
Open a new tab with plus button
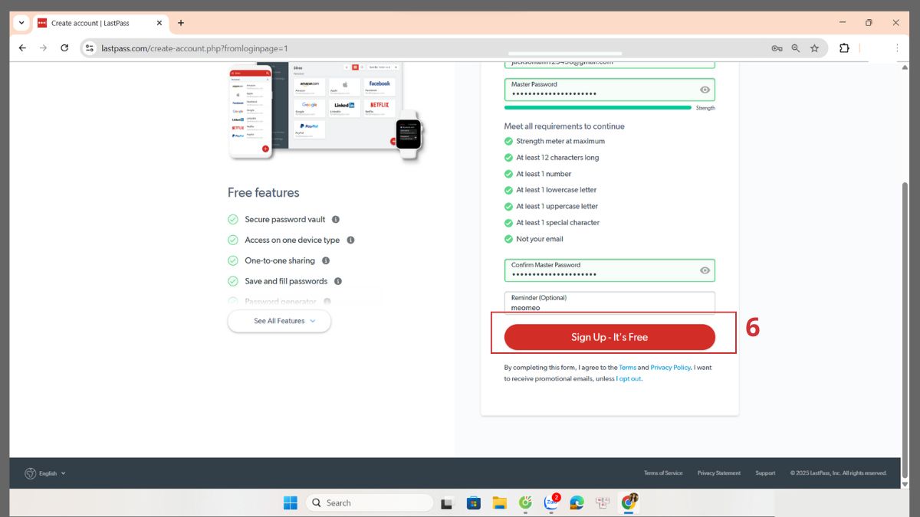[x=181, y=23]
